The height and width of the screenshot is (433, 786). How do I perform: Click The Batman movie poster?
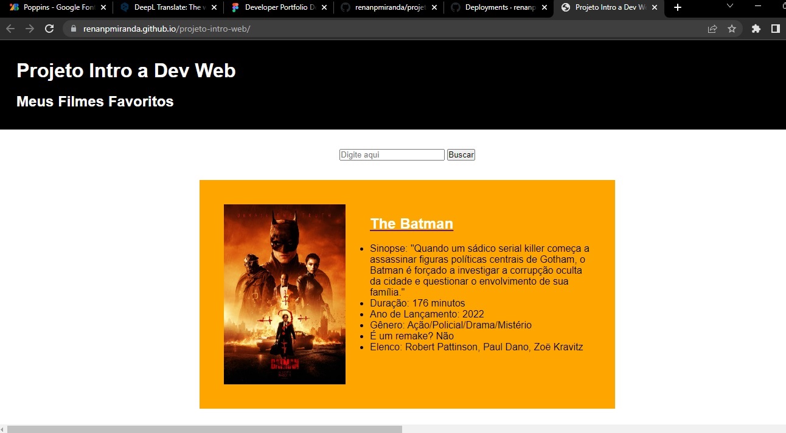[x=285, y=294]
